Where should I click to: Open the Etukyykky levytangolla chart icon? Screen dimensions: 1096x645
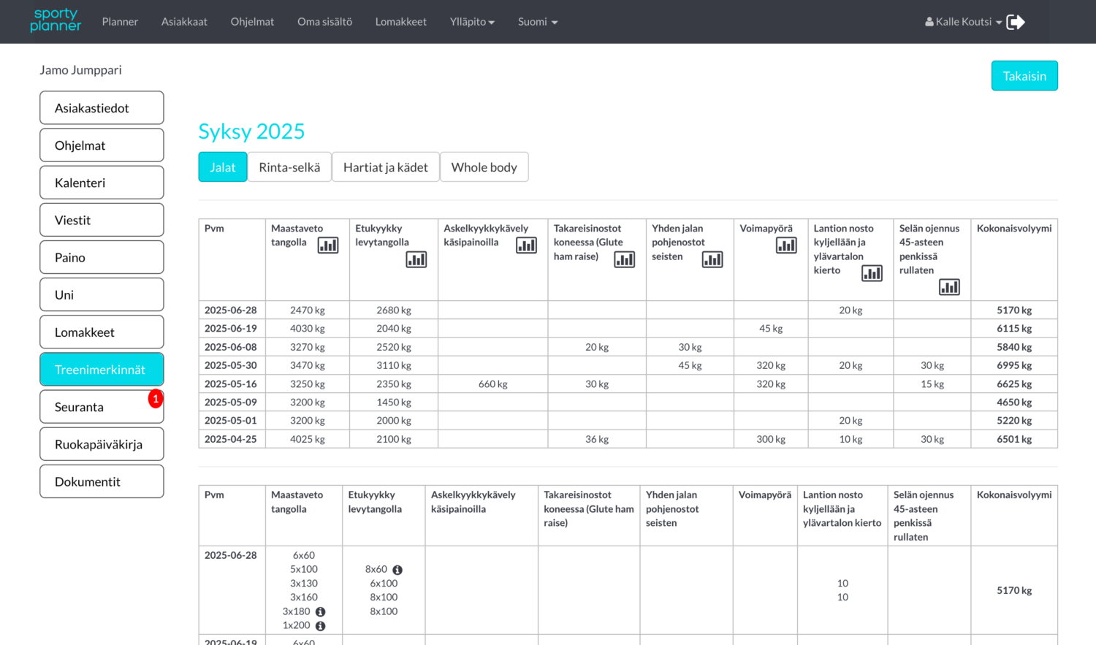[416, 259]
